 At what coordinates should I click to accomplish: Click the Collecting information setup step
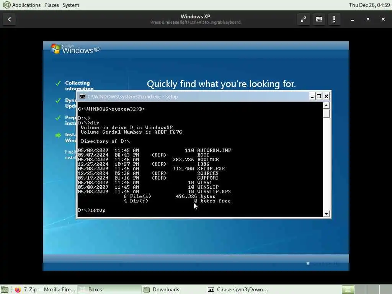[x=79, y=86]
